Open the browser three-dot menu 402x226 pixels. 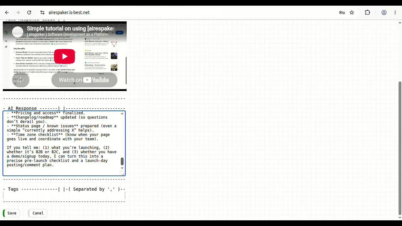coord(395,13)
